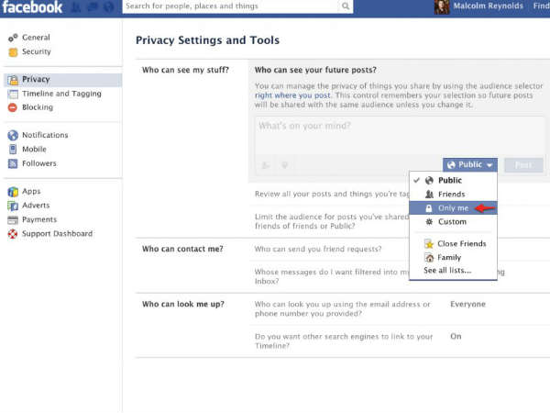Click the Adverts icon in sidebar
Image resolution: width=550 pixels, height=413 pixels.
(x=13, y=206)
